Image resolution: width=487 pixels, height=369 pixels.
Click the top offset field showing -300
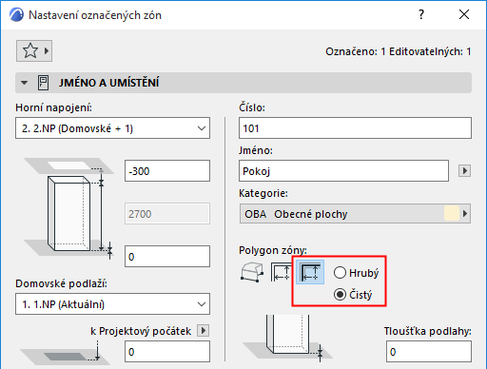(x=167, y=171)
